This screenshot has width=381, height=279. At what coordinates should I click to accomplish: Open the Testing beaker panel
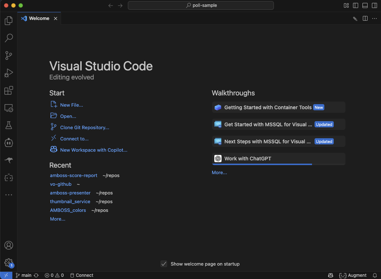pyautogui.click(x=8, y=125)
